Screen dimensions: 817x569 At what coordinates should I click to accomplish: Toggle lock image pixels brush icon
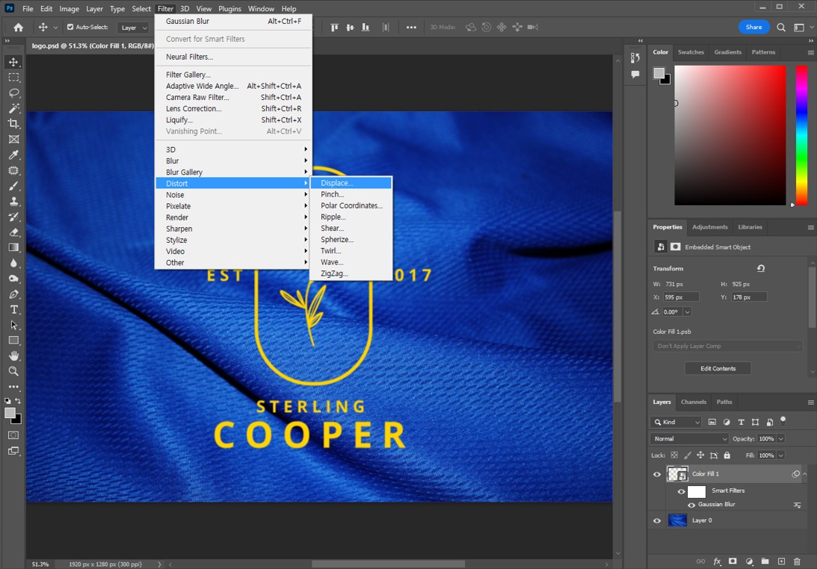687,455
